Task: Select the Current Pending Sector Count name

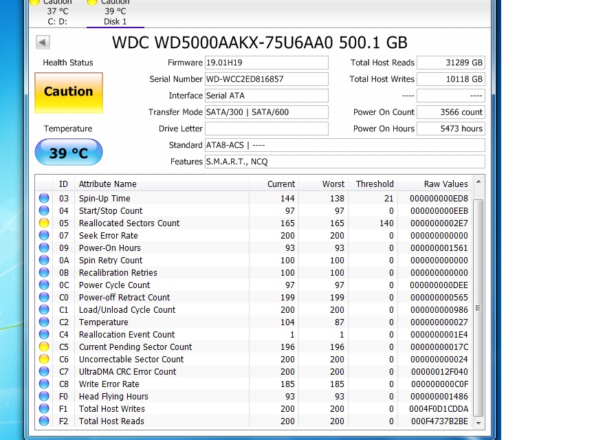Action: 135,346
